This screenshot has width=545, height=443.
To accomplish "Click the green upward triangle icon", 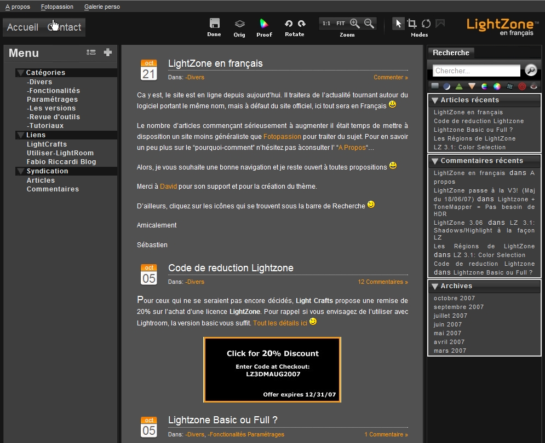I will (459, 86).
